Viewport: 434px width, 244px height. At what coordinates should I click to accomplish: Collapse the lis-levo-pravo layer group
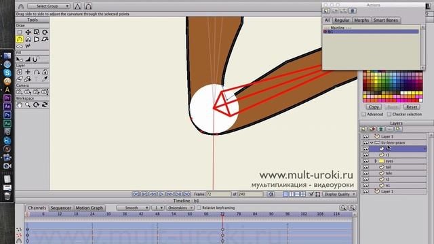(372, 143)
